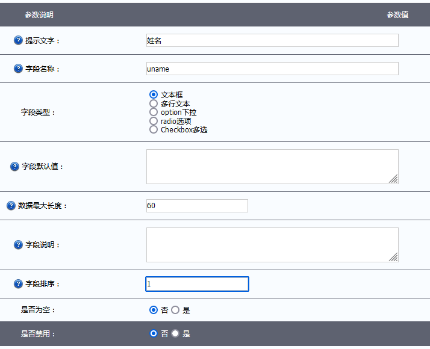
Task: Set 是否为空 to 是
Action: (x=175, y=310)
